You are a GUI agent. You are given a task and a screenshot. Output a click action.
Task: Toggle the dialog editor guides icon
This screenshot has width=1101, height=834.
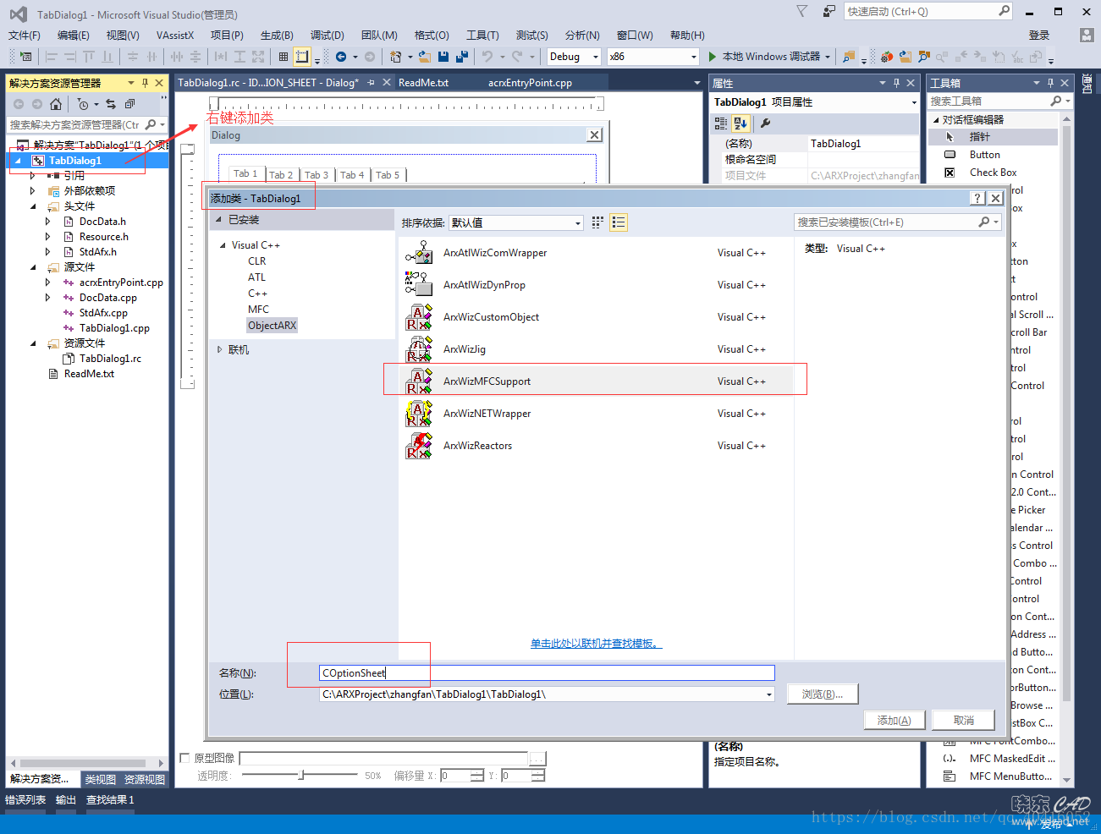[302, 57]
